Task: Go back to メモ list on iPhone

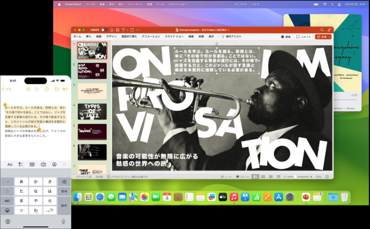Action: 7,89
